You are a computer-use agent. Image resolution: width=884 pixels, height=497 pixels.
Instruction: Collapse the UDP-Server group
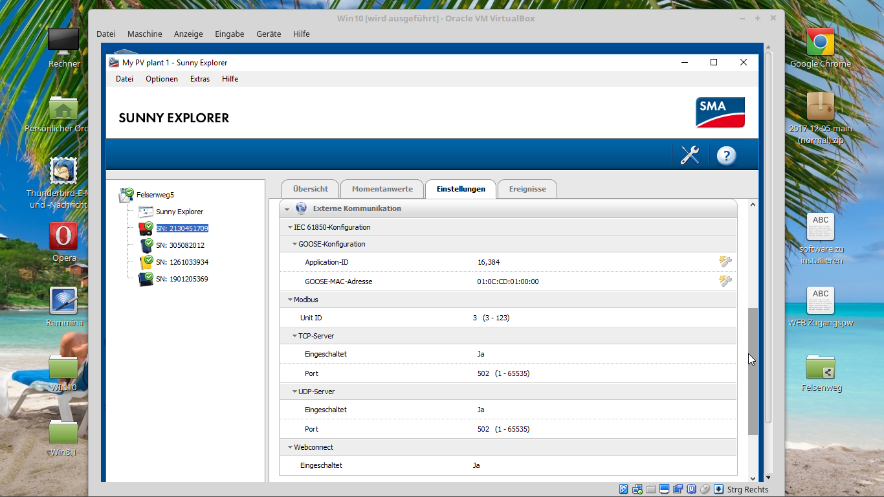[294, 392]
